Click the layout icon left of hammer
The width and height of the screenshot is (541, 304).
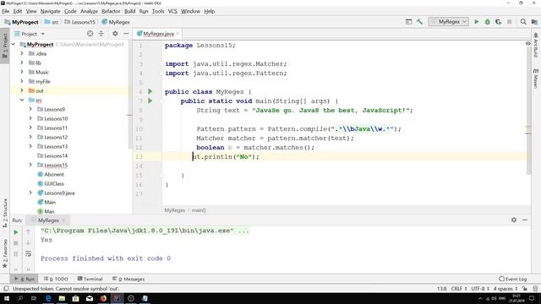408,22
